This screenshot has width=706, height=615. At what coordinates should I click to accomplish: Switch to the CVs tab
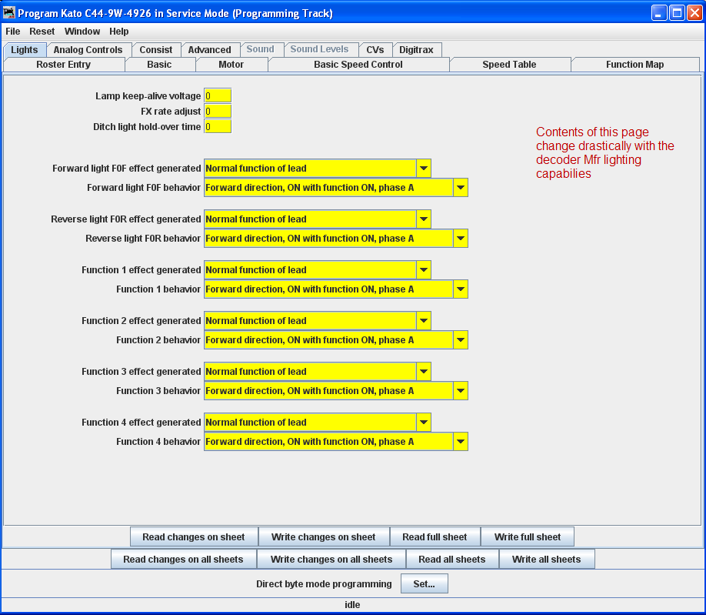tap(375, 50)
